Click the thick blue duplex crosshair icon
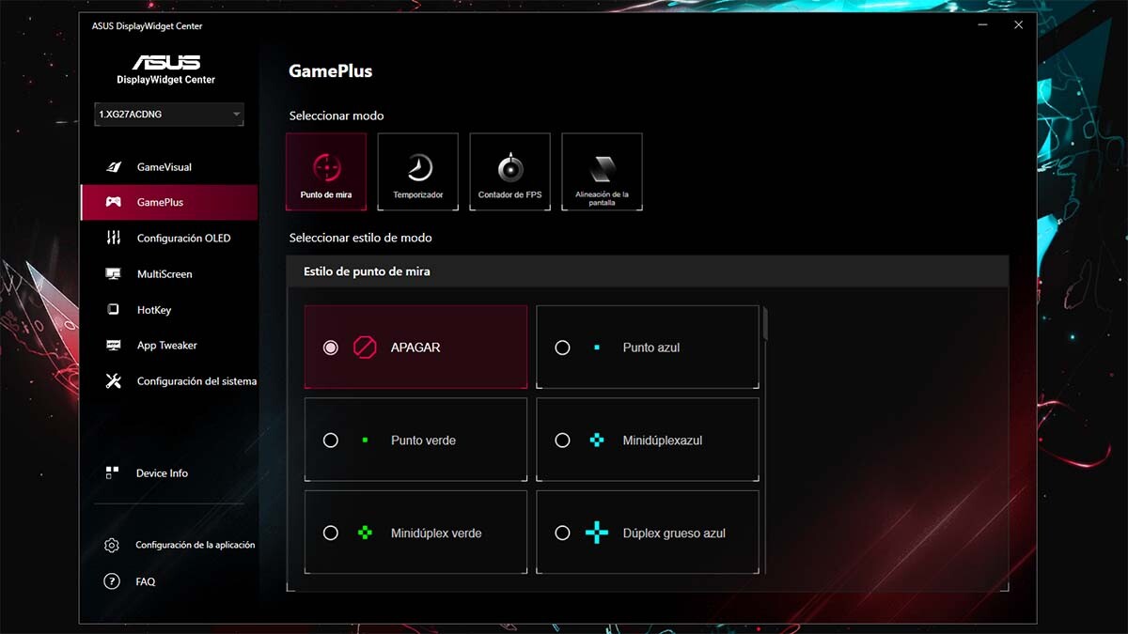Image resolution: width=1128 pixels, height=634 pixels. pos(597,533)
